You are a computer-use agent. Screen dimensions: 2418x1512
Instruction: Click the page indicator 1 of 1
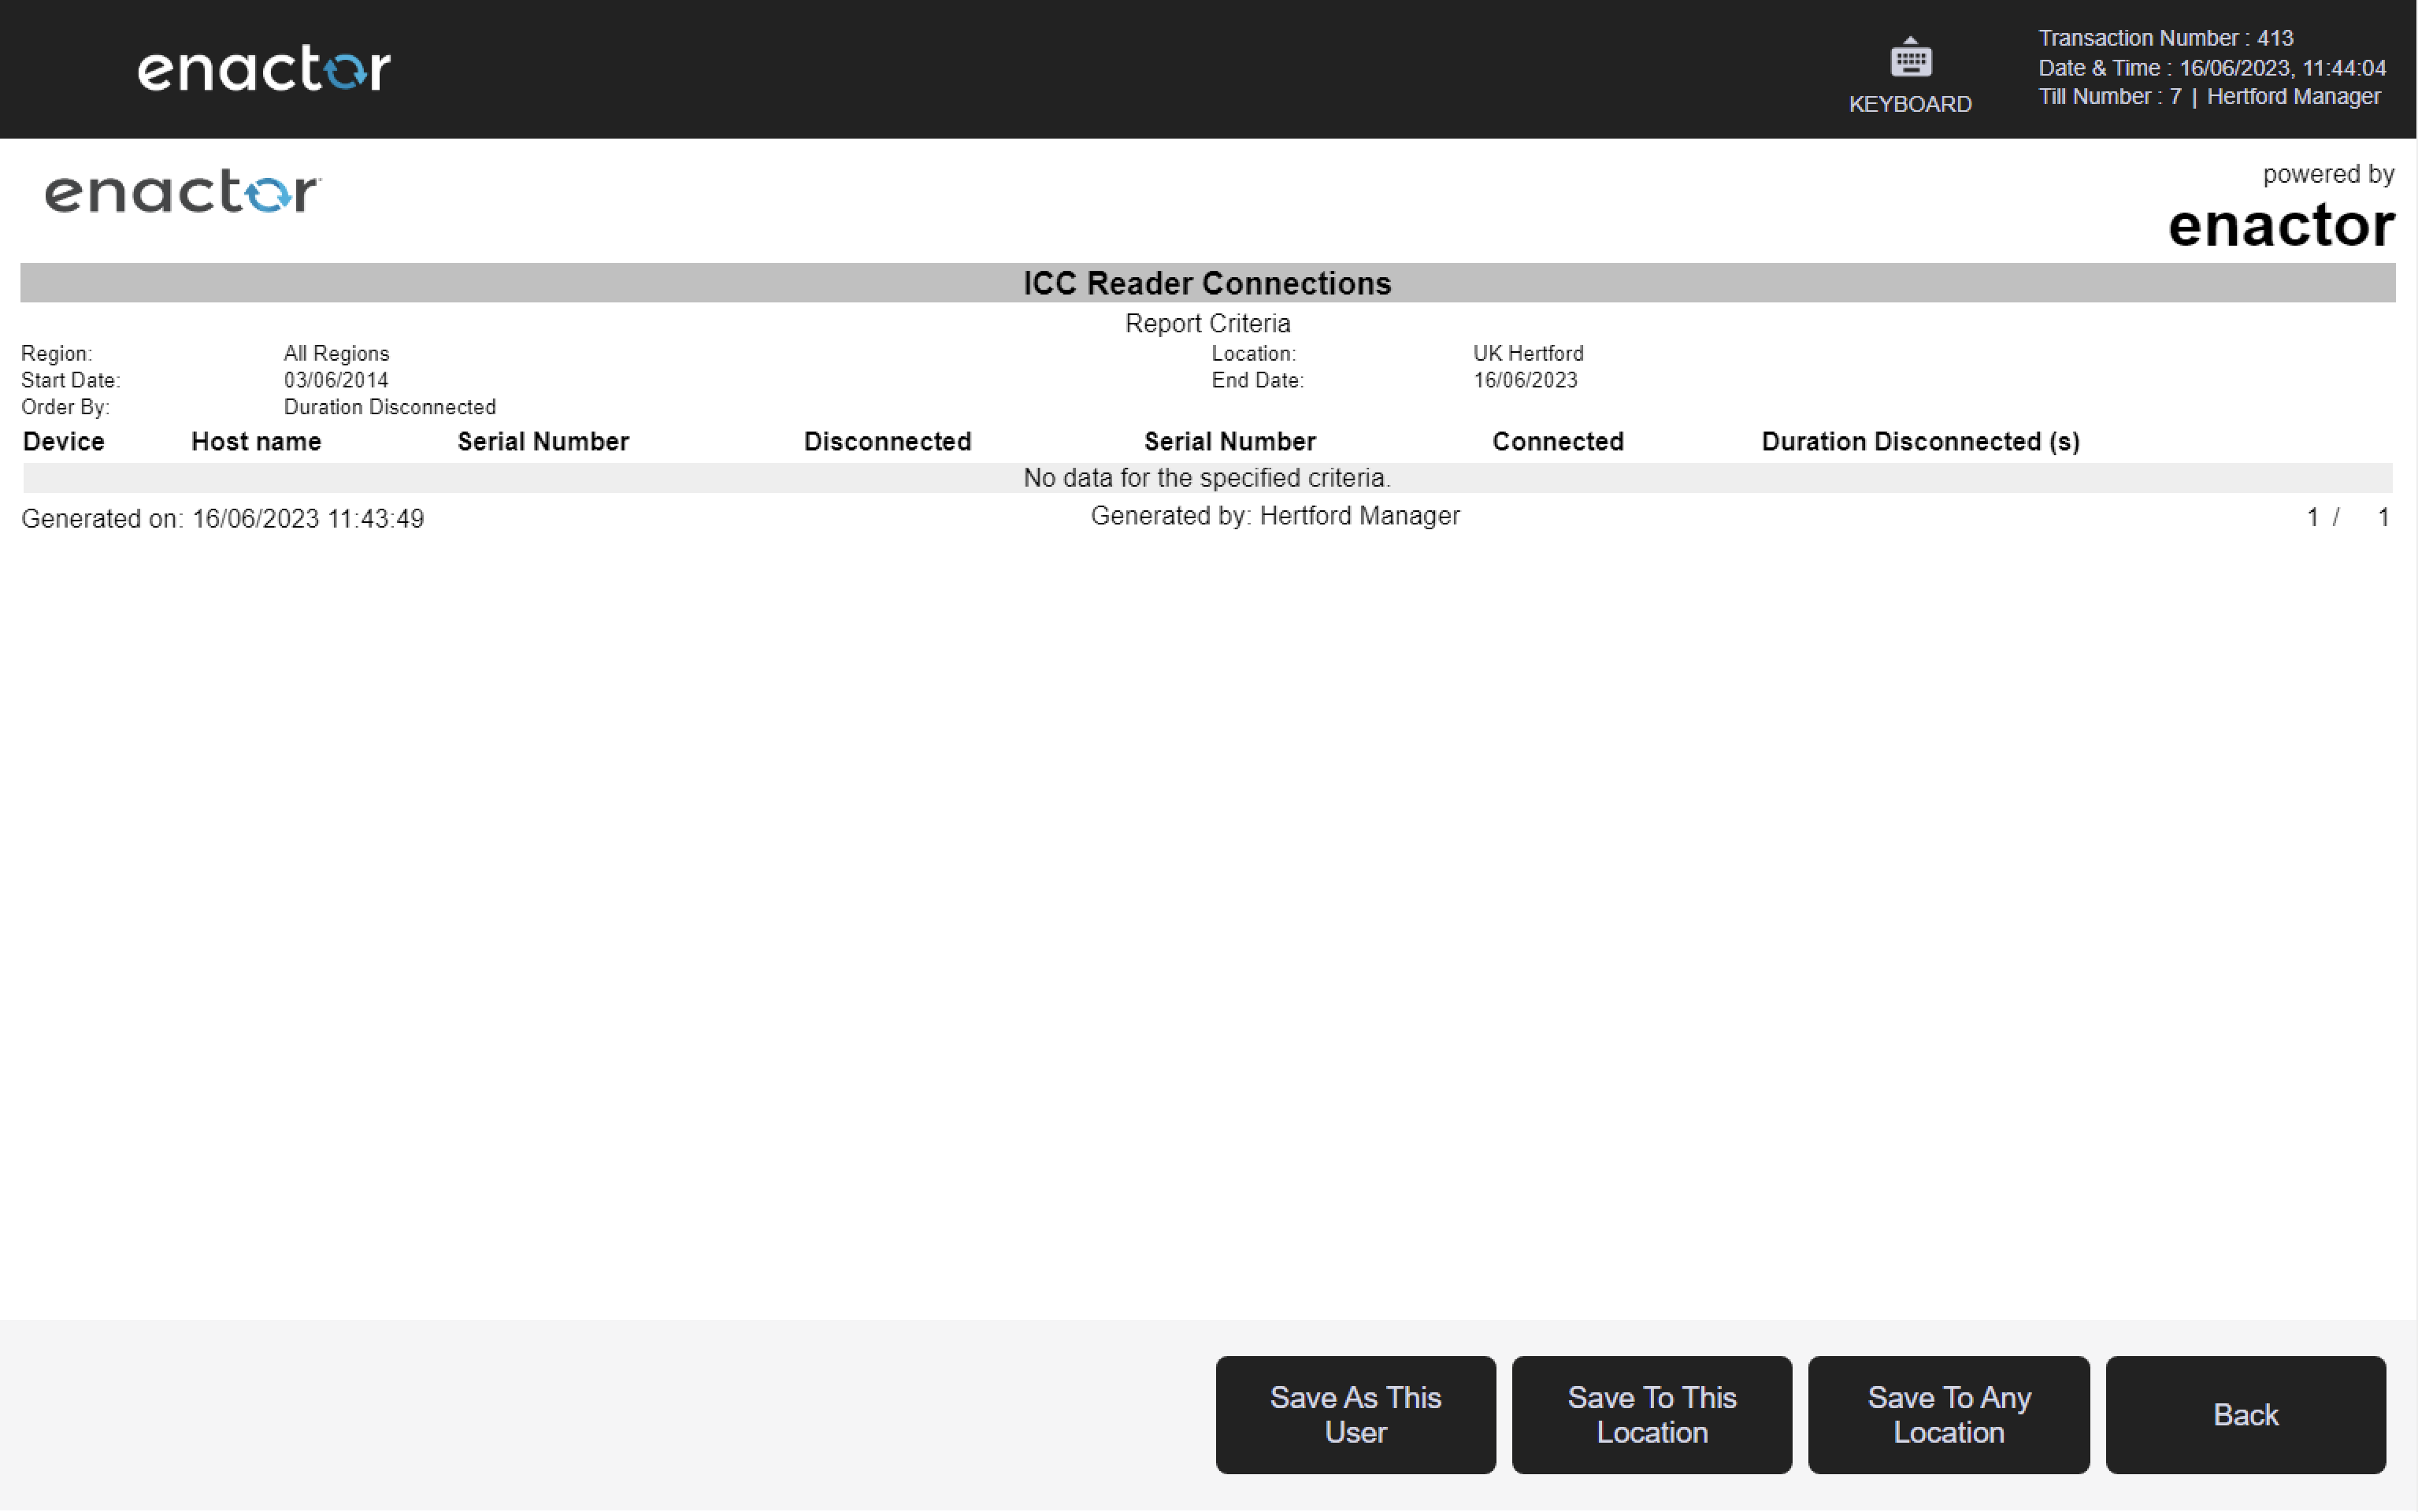click(2345, 517)
